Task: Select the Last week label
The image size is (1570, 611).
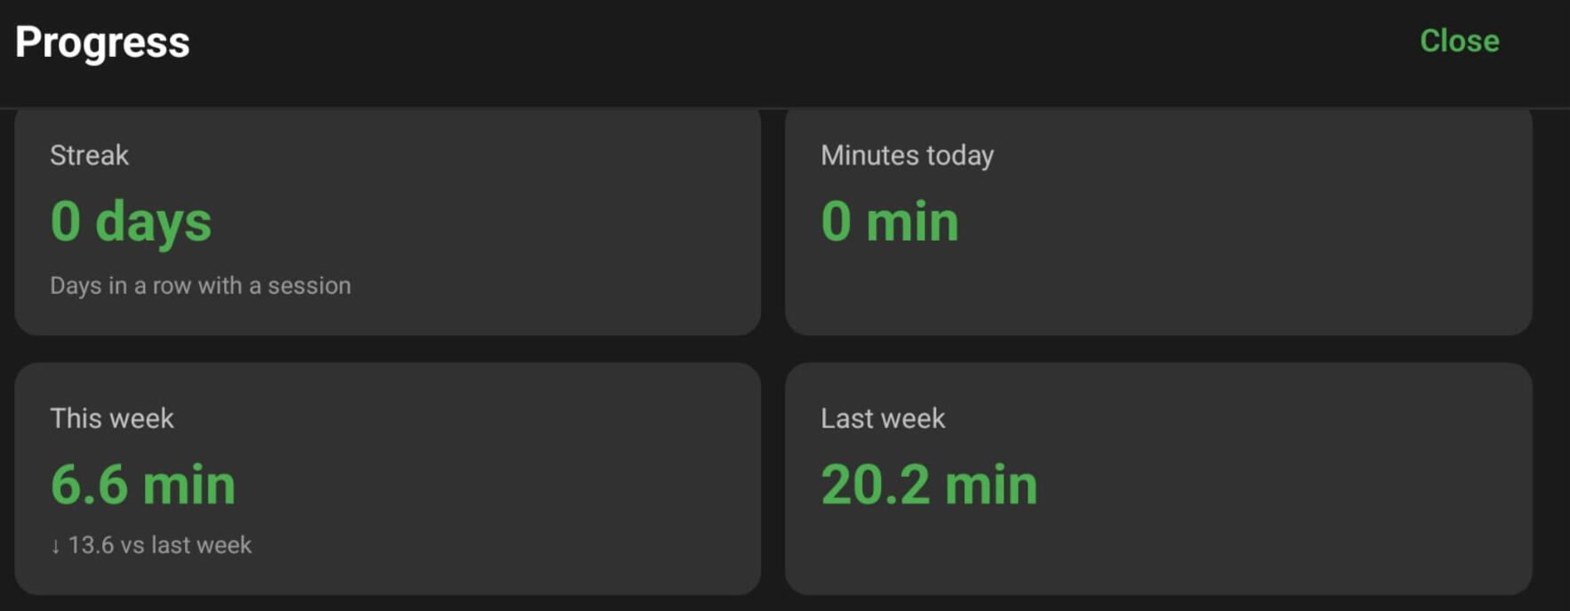Action: (x=883, y=418)
